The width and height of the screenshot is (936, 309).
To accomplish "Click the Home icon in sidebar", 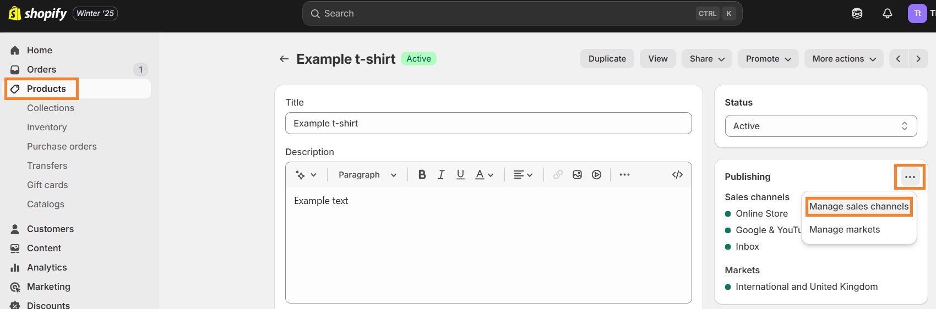I will (15, 50).
